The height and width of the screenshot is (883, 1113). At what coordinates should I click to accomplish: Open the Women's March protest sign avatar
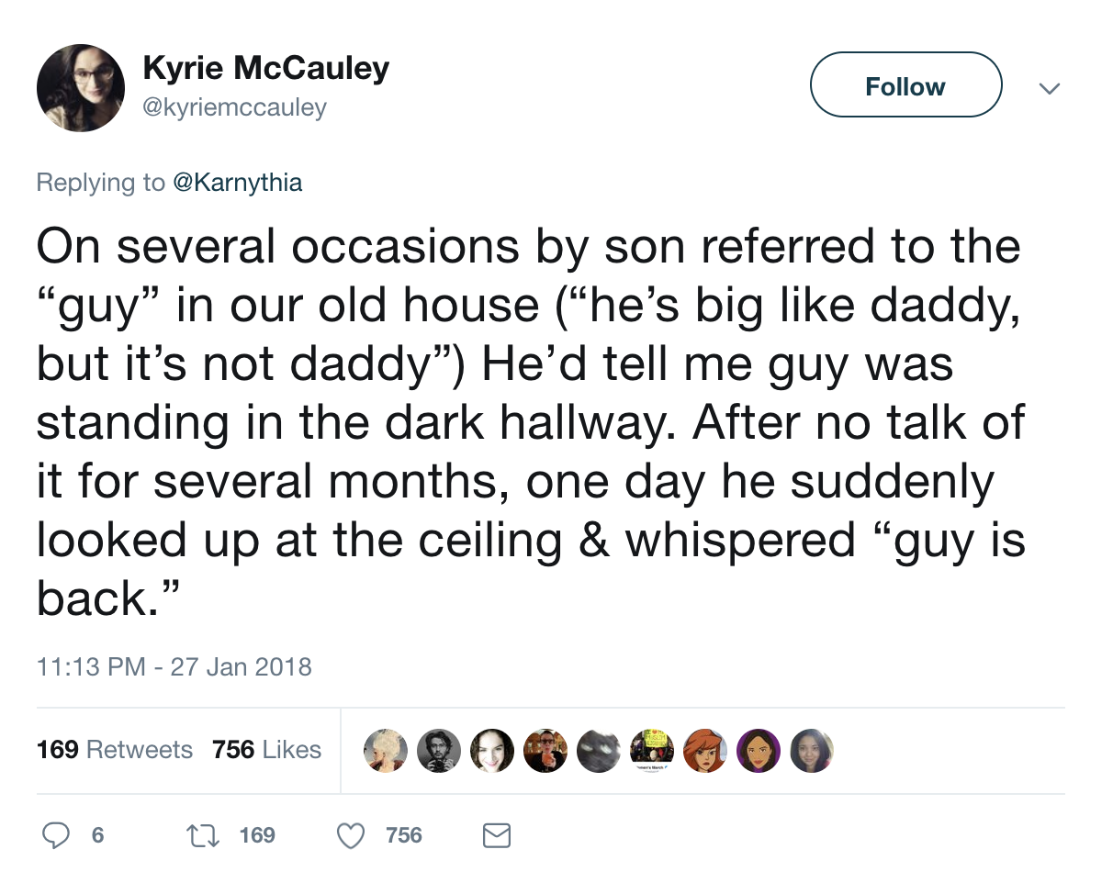(651, 750)
